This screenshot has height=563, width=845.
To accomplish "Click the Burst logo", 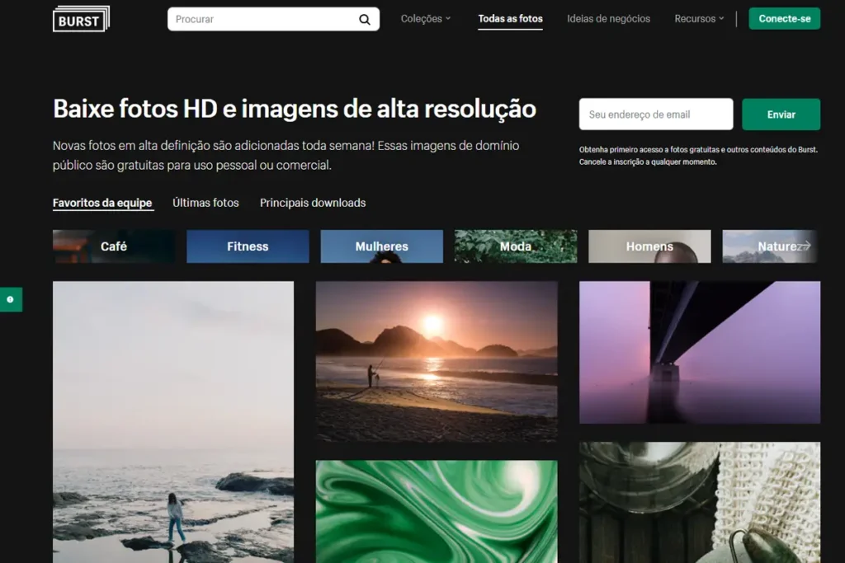I will click(81, 20).
